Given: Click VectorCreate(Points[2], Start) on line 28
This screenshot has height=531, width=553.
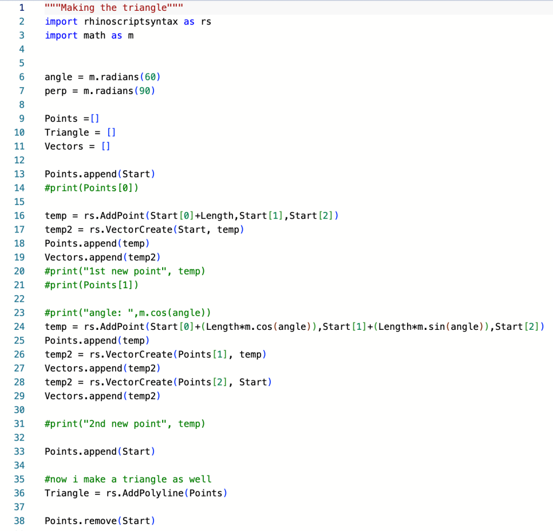Looking at the screenshot, I should coord(181,382).
